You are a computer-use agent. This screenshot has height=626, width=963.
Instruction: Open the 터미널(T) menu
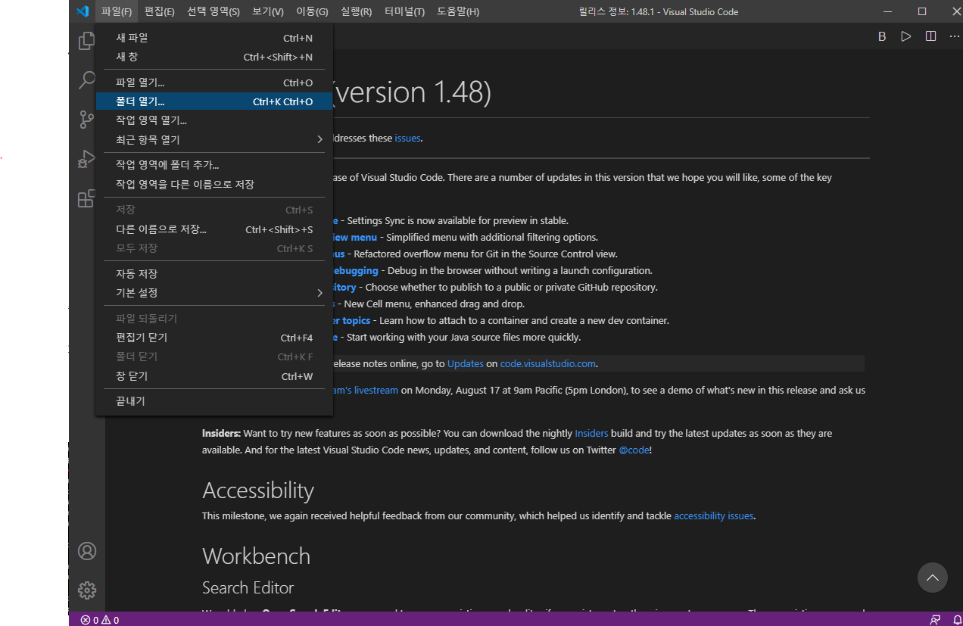(x=404, y=11)
